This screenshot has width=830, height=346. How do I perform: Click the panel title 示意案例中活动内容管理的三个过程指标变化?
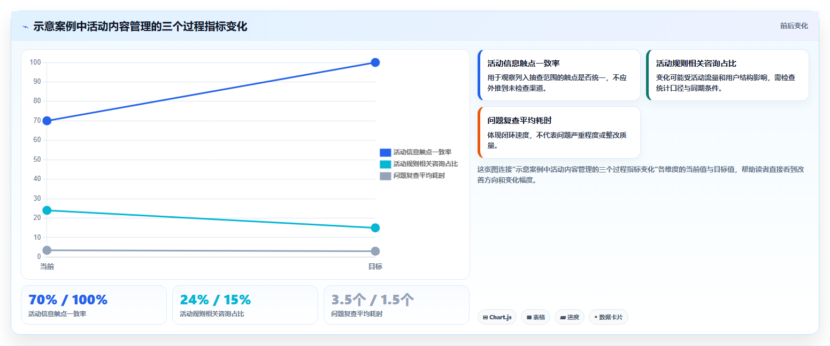click(x=140, y=27)
